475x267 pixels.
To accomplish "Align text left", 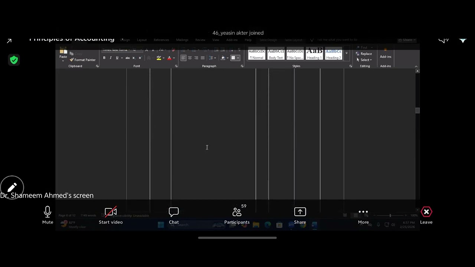I will (183, 58).
